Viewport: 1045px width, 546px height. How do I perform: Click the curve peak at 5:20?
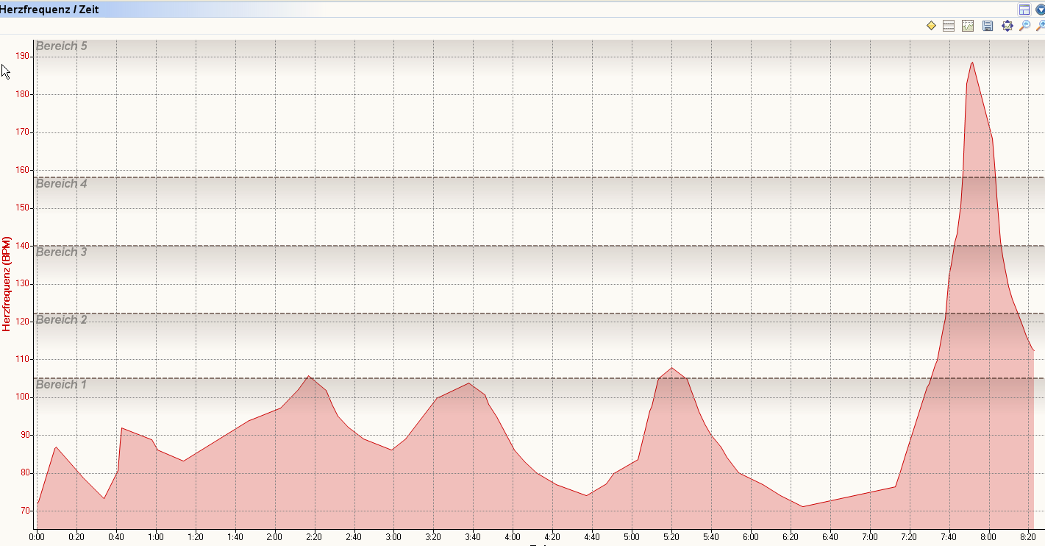click(x=671, y=368)
